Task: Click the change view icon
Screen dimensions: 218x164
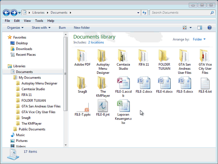Action: coord(185,28)
